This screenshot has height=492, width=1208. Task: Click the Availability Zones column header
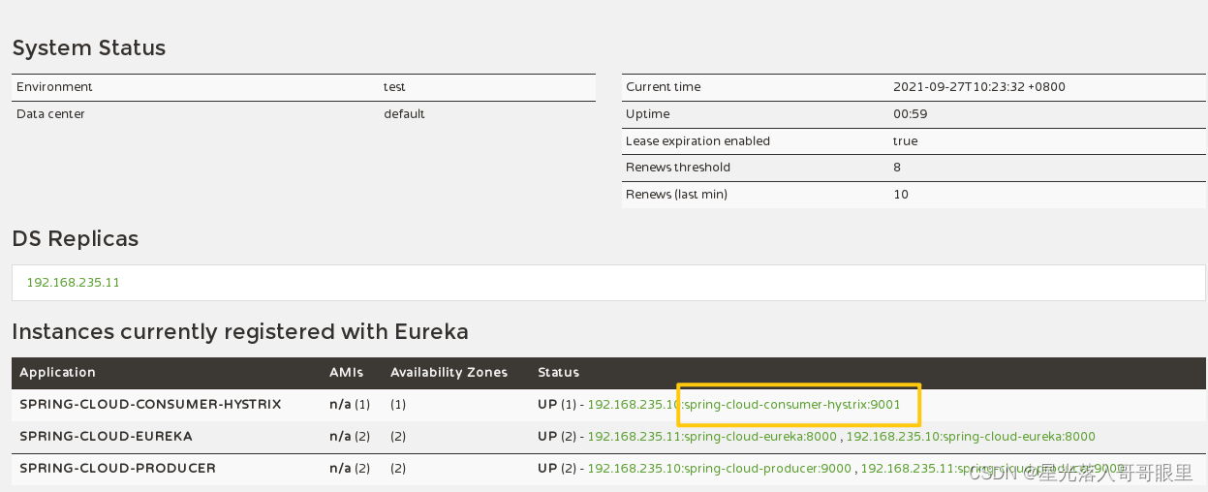[x=449, y=373]
